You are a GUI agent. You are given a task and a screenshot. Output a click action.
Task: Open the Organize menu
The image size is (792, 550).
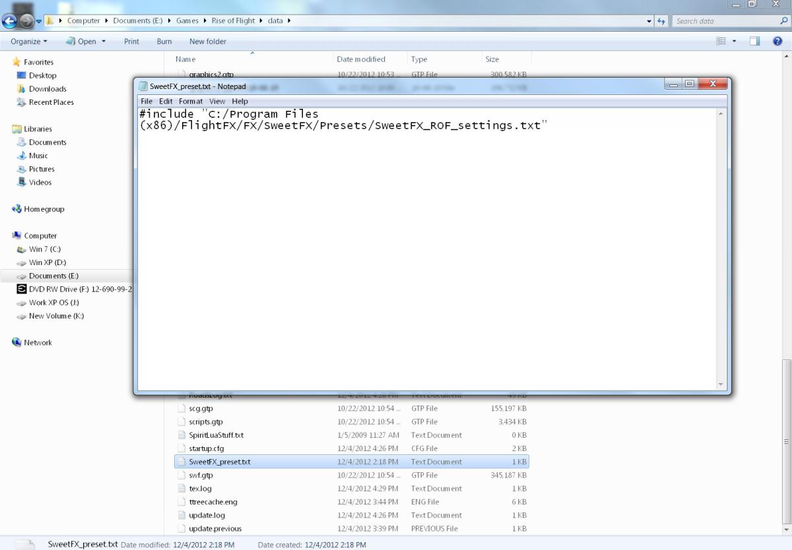coord(29,41)
